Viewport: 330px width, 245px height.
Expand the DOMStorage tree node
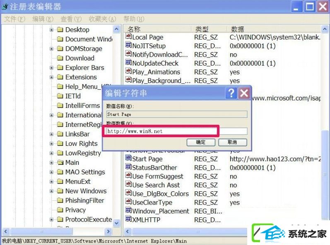pyautogui.click(x=51, y=49)
